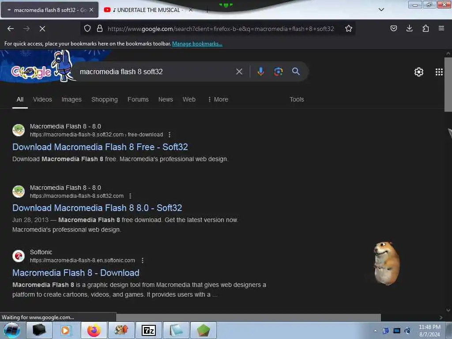Expand the list all tabs dropdown

click(x=381, y=10)
